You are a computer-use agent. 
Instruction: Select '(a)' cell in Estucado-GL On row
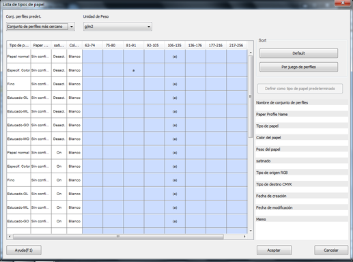tap(175, 194)
